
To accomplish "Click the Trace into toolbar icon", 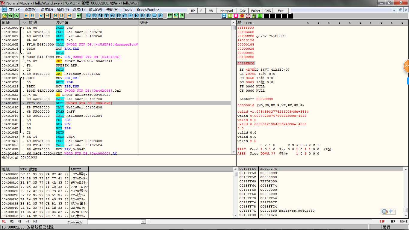I will (56, 16).
